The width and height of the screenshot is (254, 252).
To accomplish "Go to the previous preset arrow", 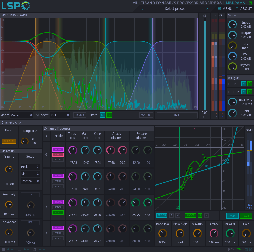I will (142, 9).
